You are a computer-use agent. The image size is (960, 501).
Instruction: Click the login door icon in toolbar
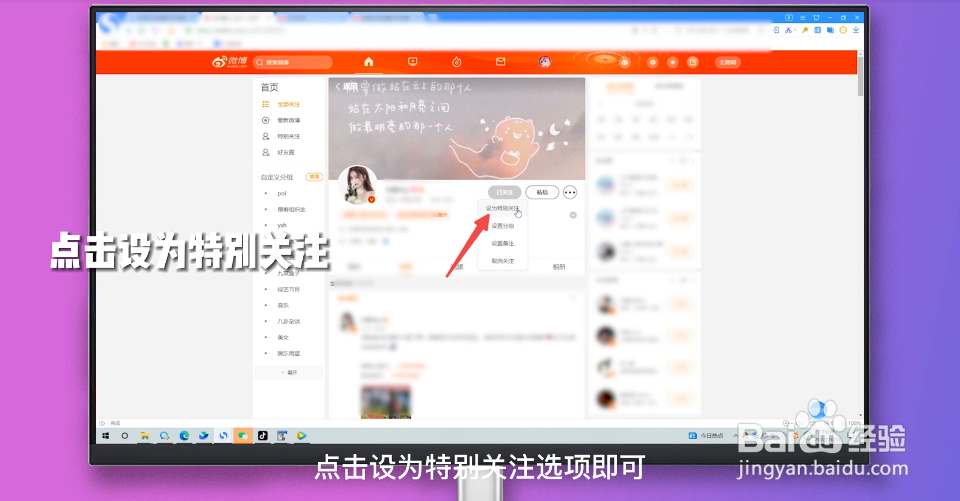(775, 30)
